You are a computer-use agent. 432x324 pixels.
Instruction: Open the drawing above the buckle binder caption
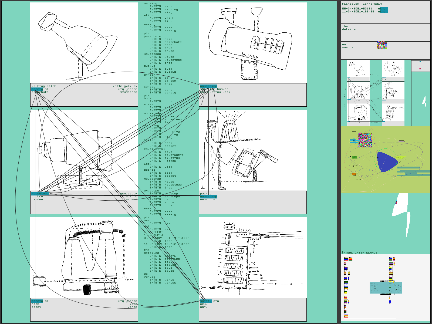pyautogui.click(x=84, y=150)
